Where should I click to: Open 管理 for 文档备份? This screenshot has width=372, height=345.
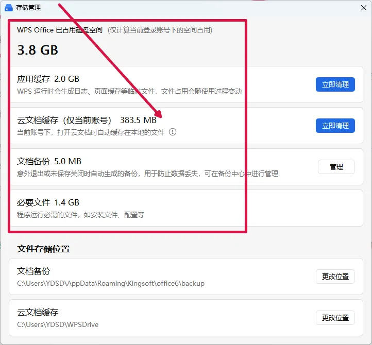(x=336, y=167)
